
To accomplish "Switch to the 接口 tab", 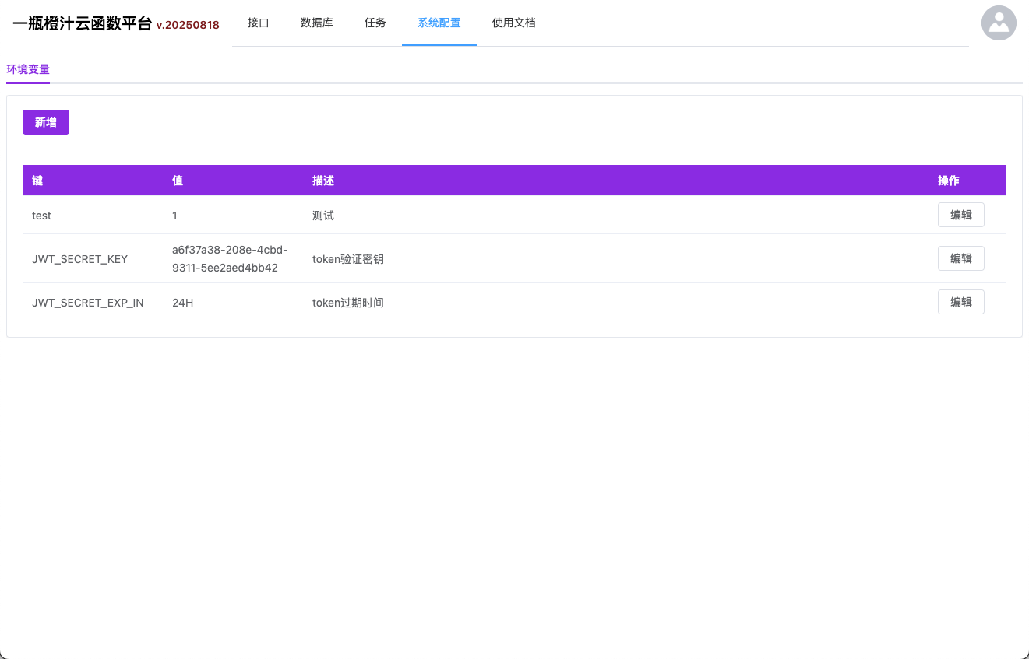I will (x=258, y=23).
